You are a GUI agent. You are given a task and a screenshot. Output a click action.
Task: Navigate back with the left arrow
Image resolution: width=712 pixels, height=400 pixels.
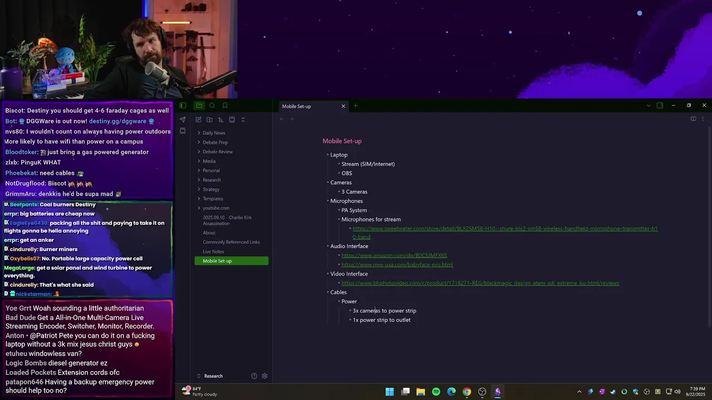tap(282, 119)
